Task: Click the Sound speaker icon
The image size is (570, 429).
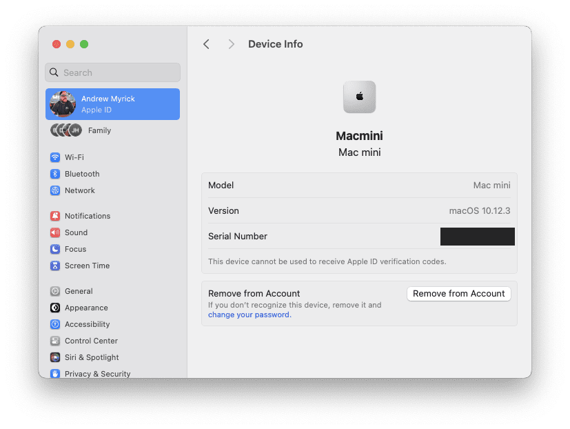Action: 55,232
